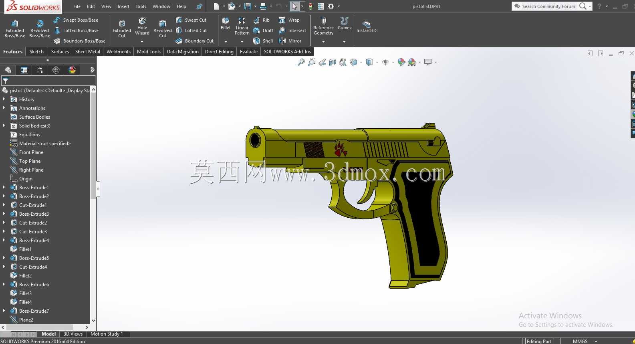Click the Section View icon
635x344 pixels.
click(333, 62)
